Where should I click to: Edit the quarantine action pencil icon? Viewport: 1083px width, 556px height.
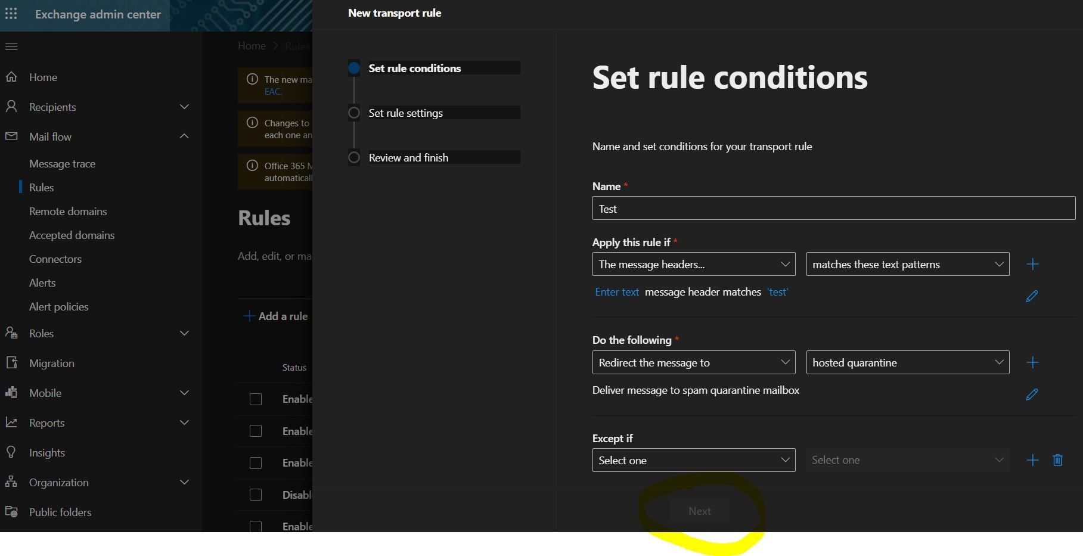(x=1032, y=395)
